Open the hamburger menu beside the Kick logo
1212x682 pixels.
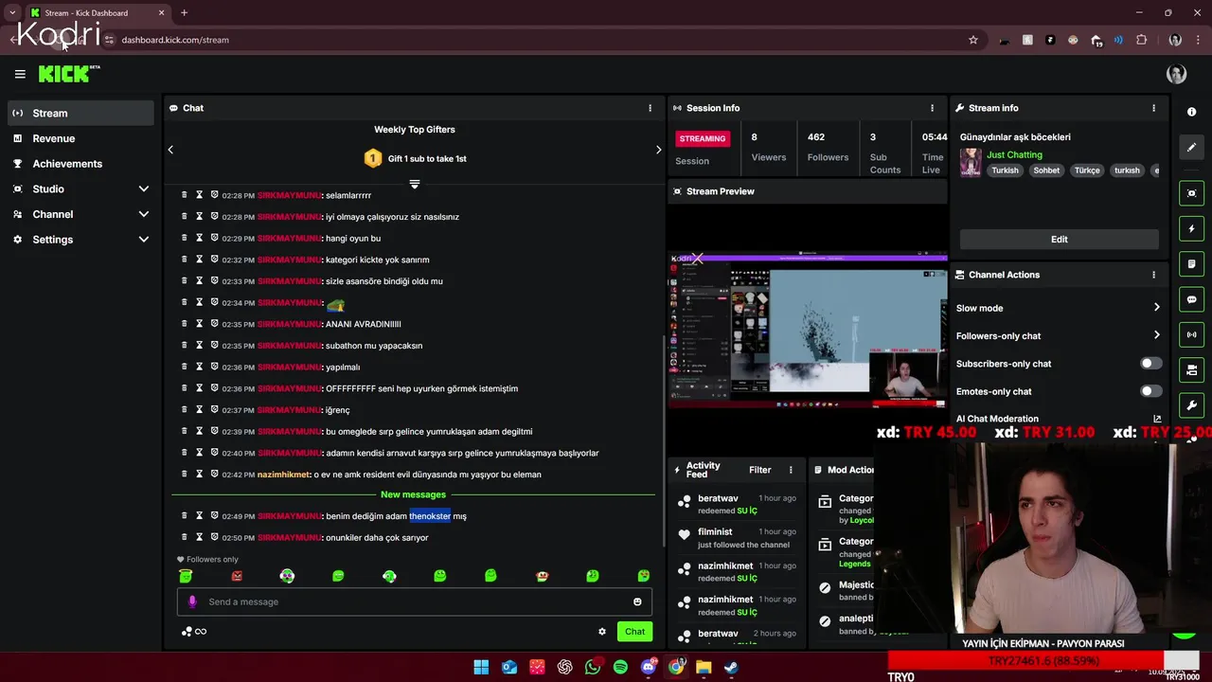(20, 74)
